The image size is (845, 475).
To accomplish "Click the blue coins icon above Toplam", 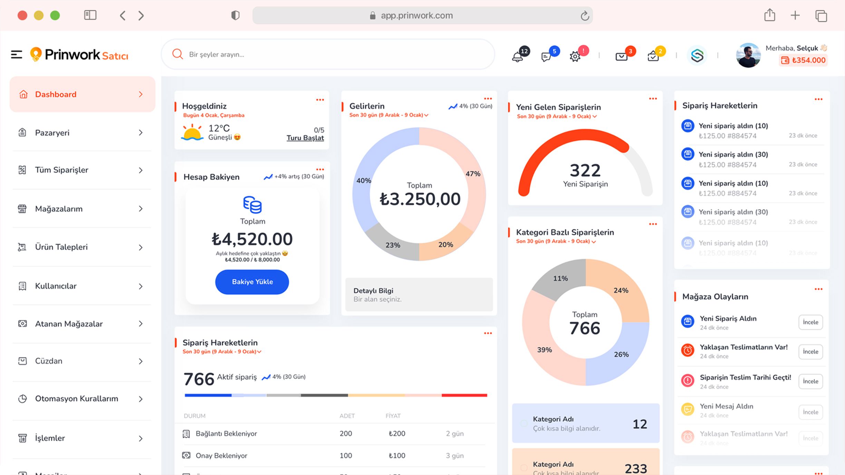I will click(252, 205).
